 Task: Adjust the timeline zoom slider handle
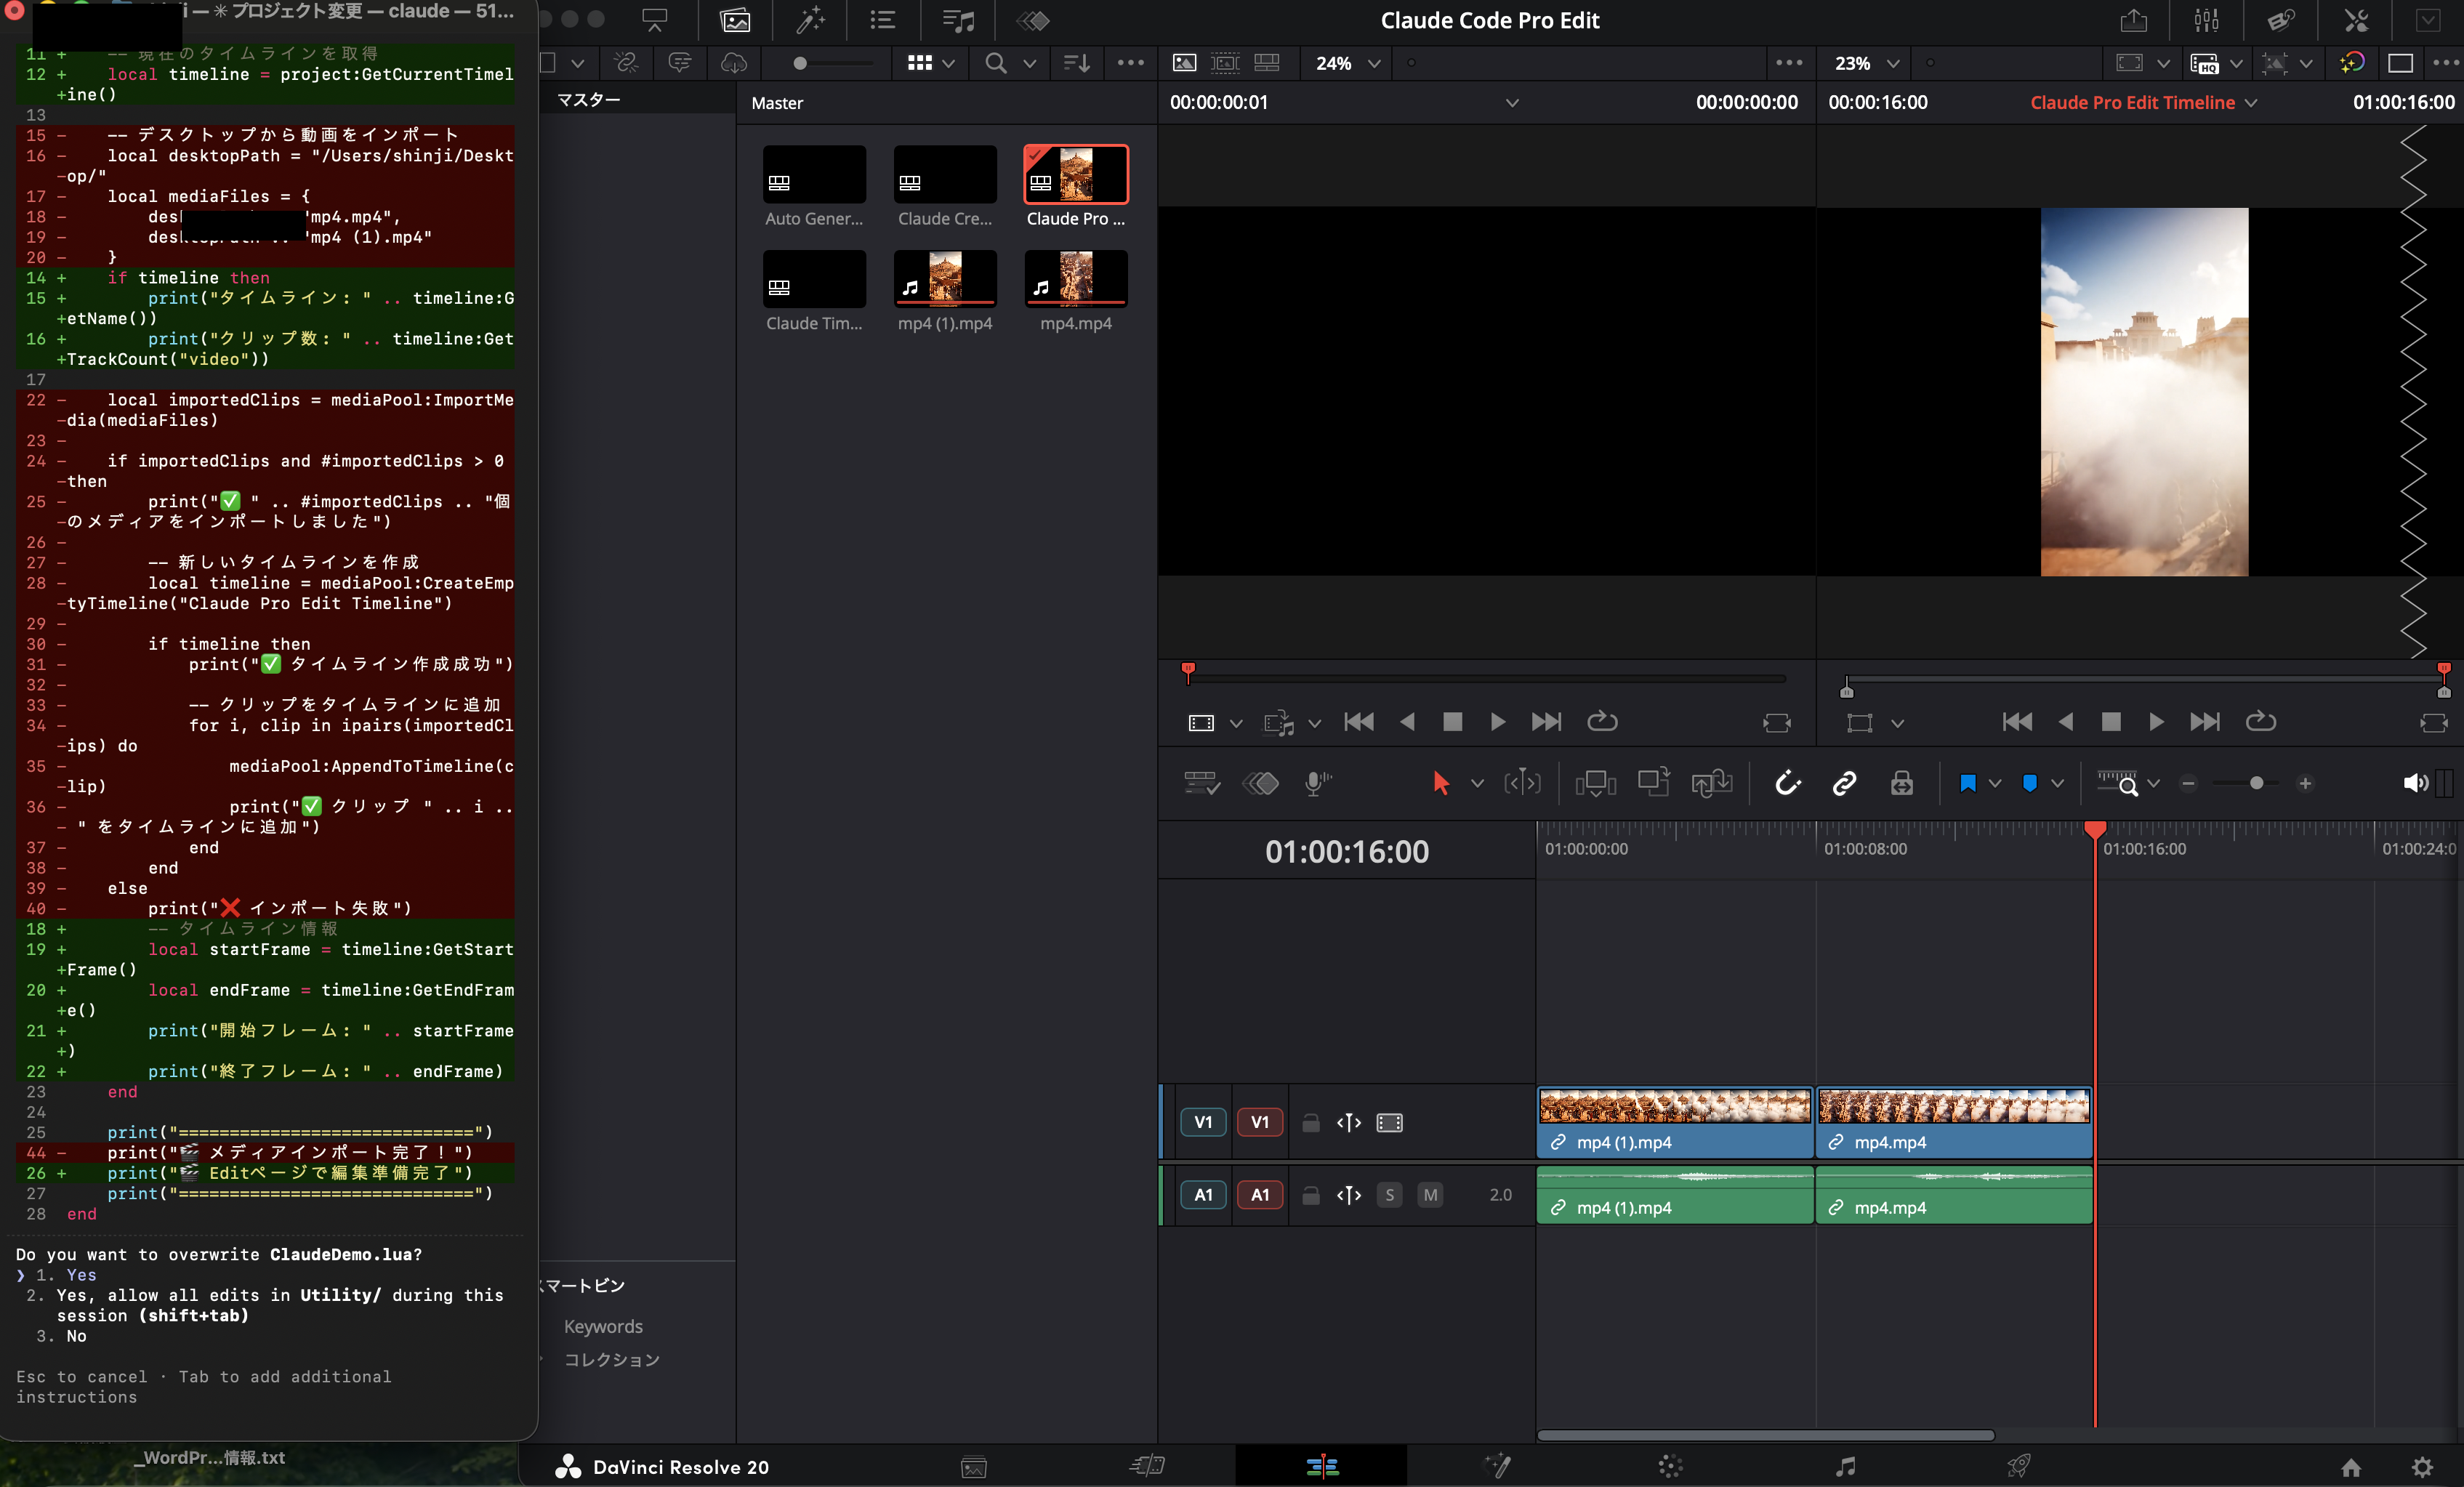tap(2256, 783)
